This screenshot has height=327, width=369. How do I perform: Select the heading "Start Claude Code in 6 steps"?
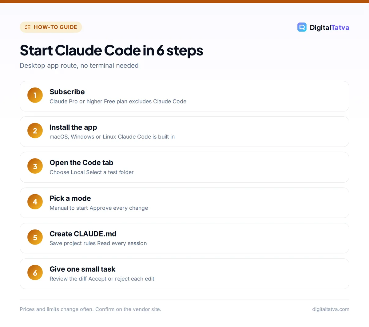pos(111,50)
